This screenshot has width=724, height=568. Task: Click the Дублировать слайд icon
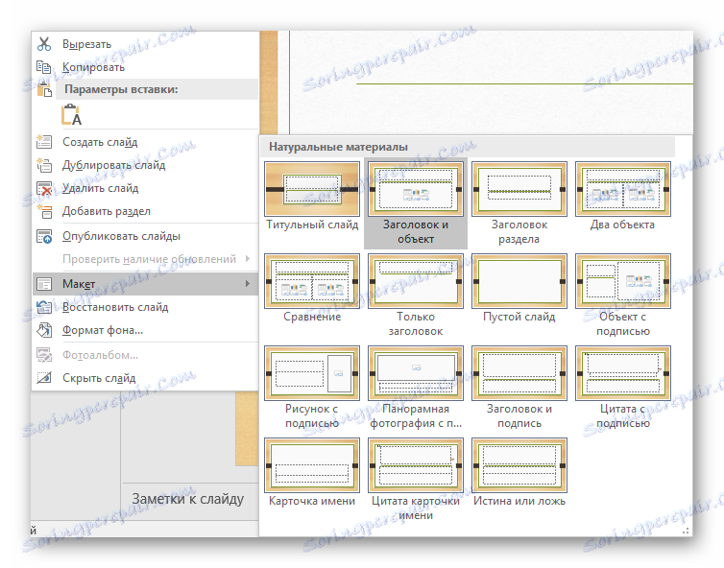[44, 165]
